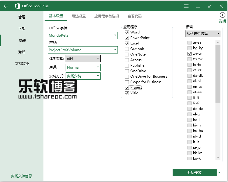228x182 pixels.
Task: Close the Office Tool Plus window
Action: click(x=221, y=6)
